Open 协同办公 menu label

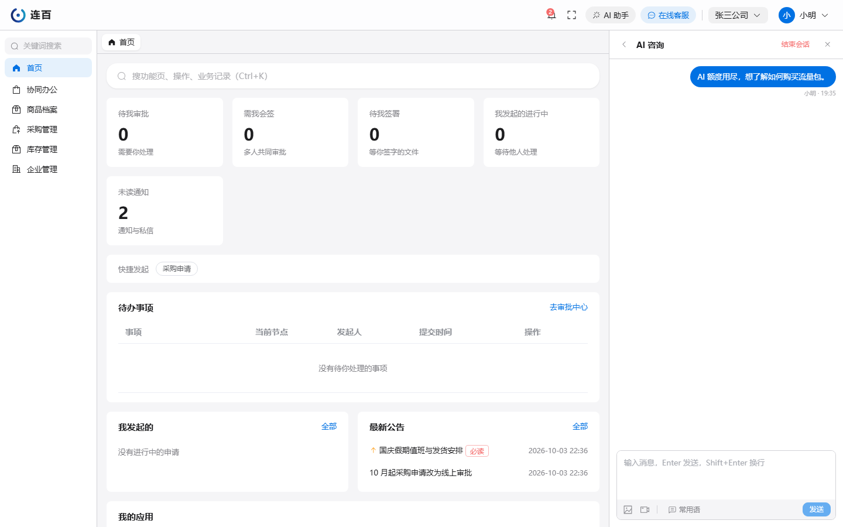coord(42,90)
